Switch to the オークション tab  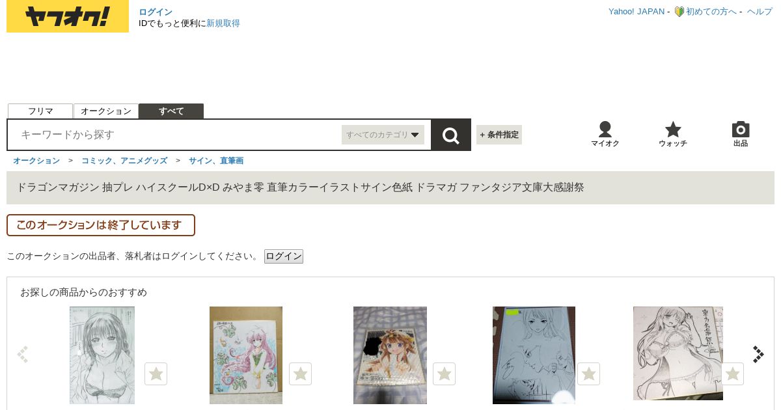[x=106, y=111]
